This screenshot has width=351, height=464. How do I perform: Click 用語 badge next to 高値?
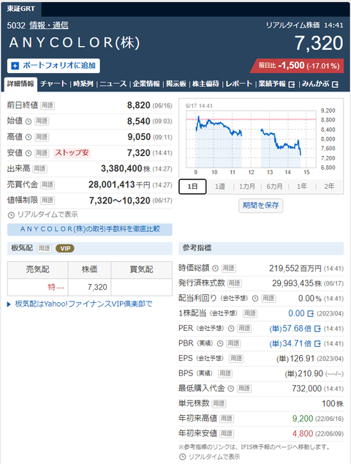coord(42,137)
